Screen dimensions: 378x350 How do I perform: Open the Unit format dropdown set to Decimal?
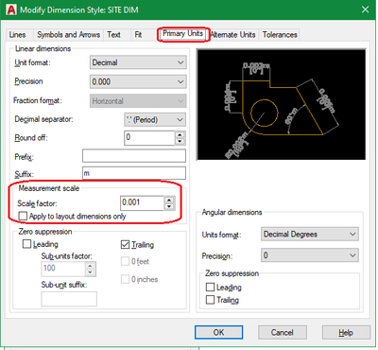[138, 62]
